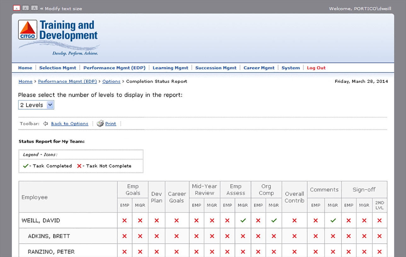Image resolution: width=406 pixels, height=257 pixels.
Task: Click the red Log Out link
Action: point(316,68)
